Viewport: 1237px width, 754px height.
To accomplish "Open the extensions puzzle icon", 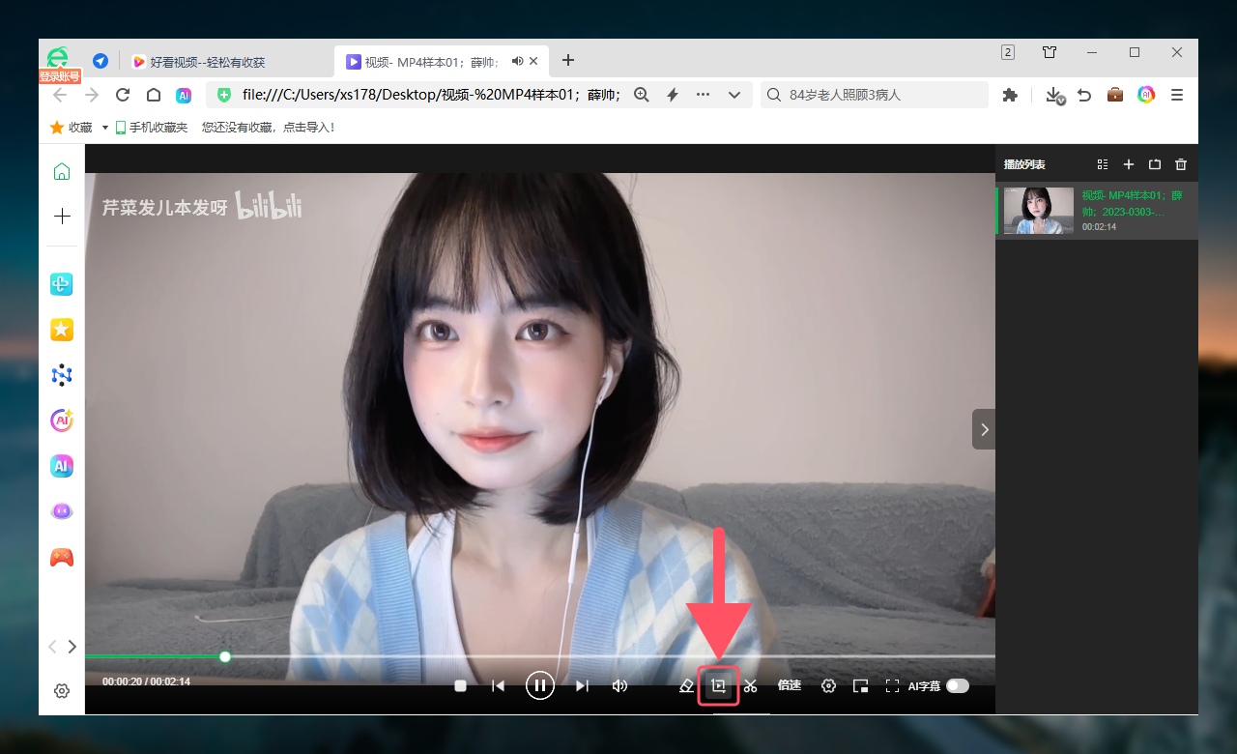I will [x=1011, y=95].
